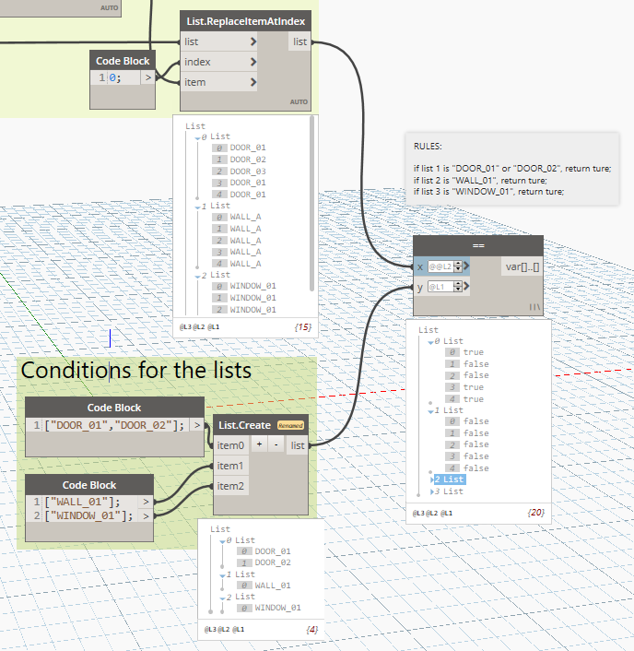Click the ["WALL_01"]; code line

pyautogui.click(x=82, y=502)
